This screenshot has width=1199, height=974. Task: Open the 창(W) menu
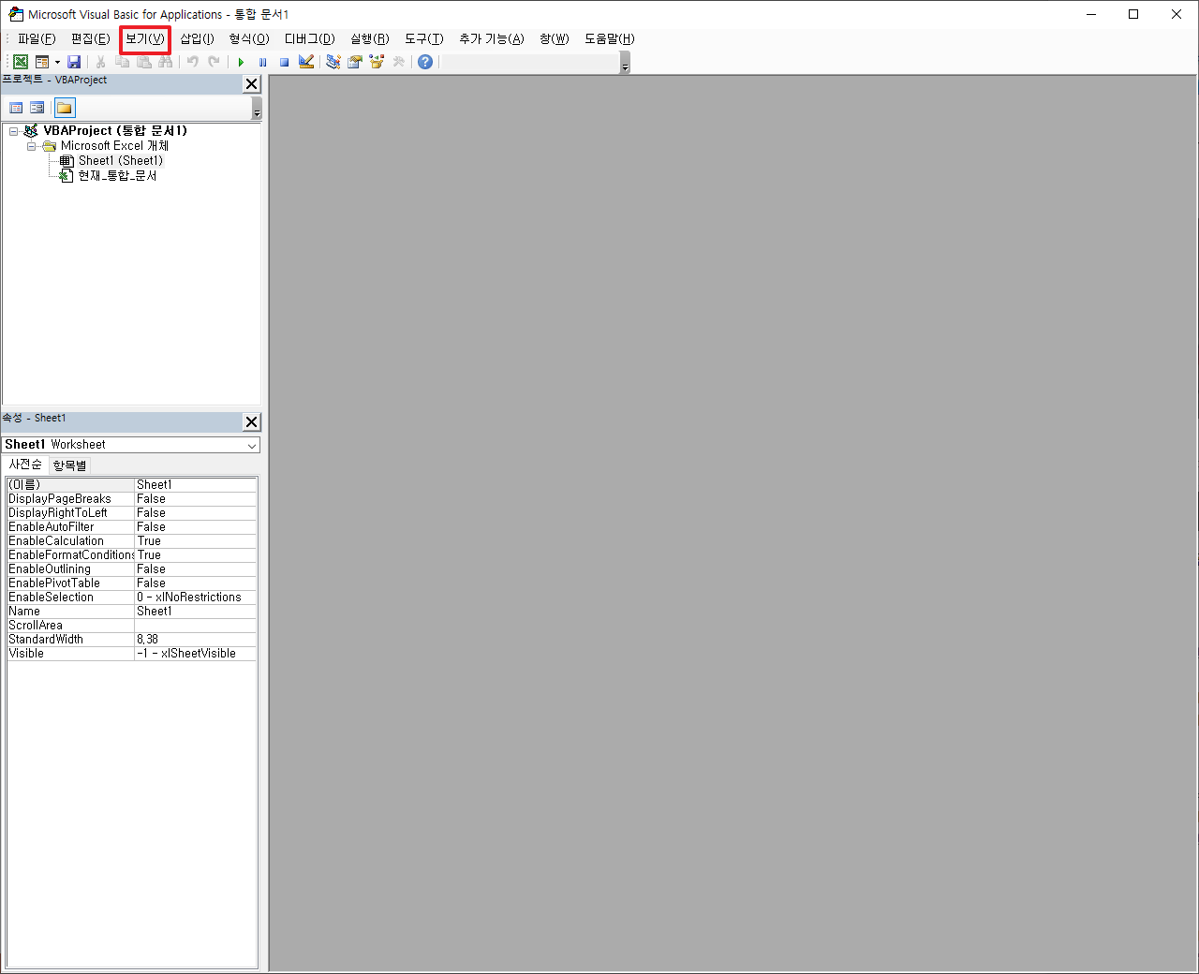[x=555, y=39]
